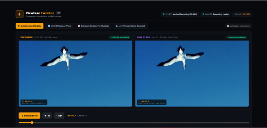Click the unplayed part of the timeline track

141,123
